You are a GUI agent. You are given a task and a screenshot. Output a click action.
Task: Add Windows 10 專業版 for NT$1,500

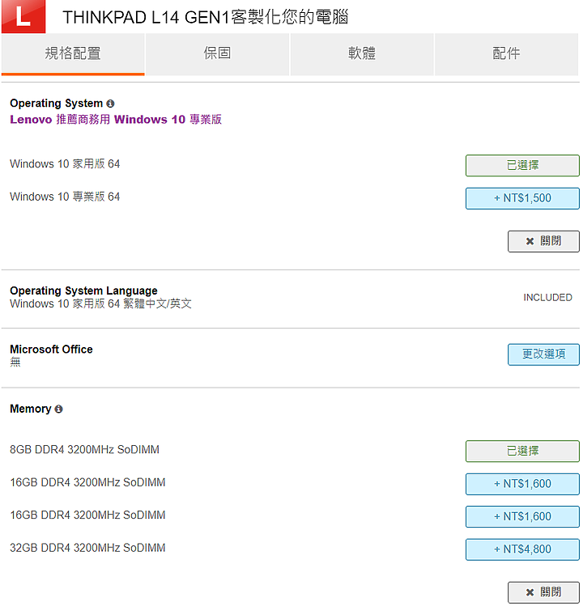click(522, 198)
